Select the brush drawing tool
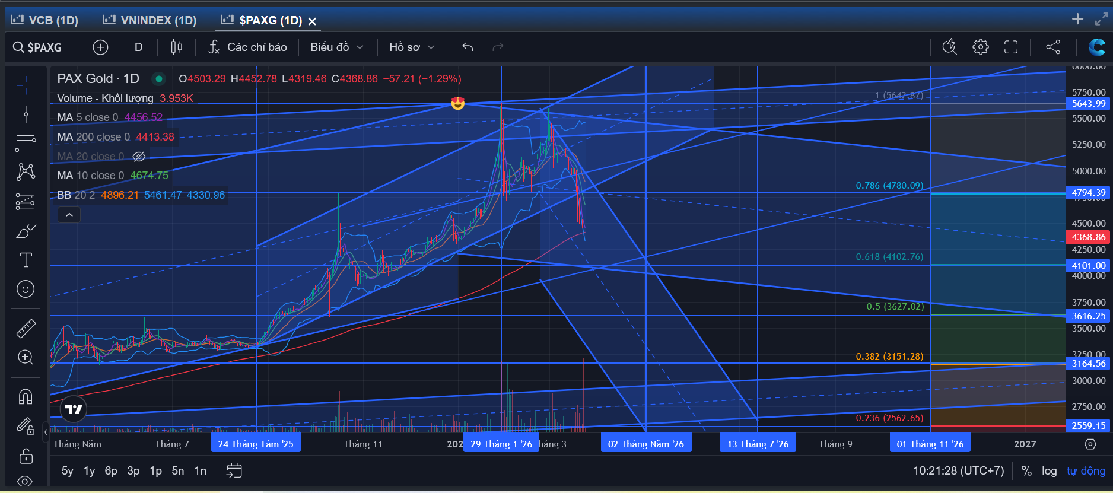The width and height of the screenshot is (1113, 493). (26, 231)
